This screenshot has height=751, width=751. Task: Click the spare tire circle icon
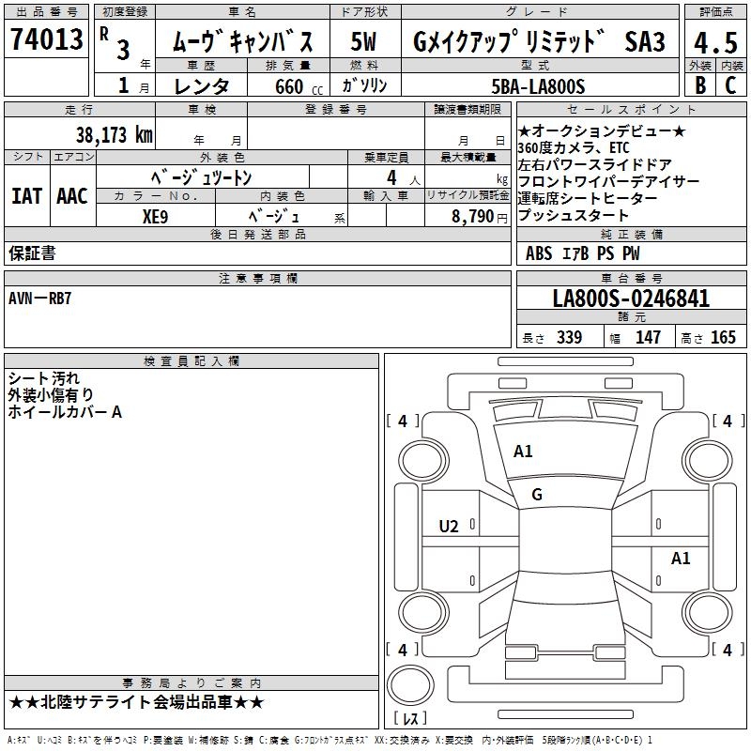(x=410, y=685)
